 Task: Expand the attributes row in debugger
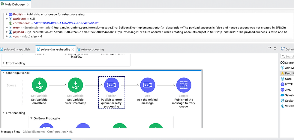pyautogui.click(x=7, y=19)
